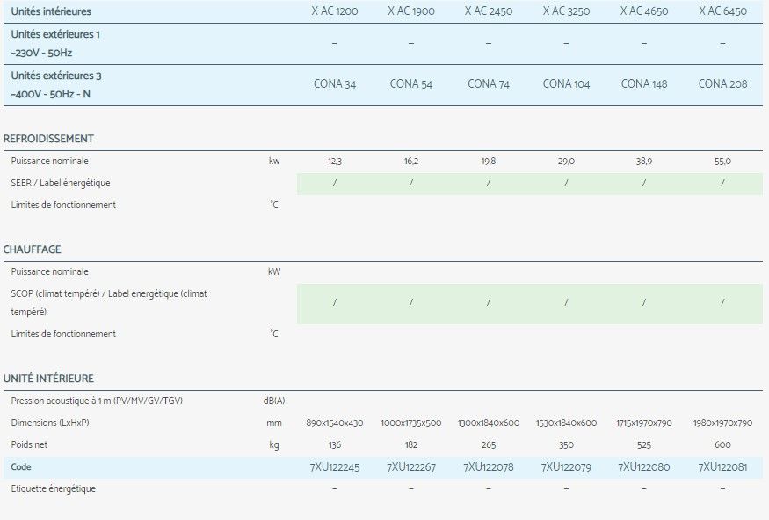Select the 55,0 nominal cooling power value
This screenshot has width=769, height=520.
click(722, 162)
